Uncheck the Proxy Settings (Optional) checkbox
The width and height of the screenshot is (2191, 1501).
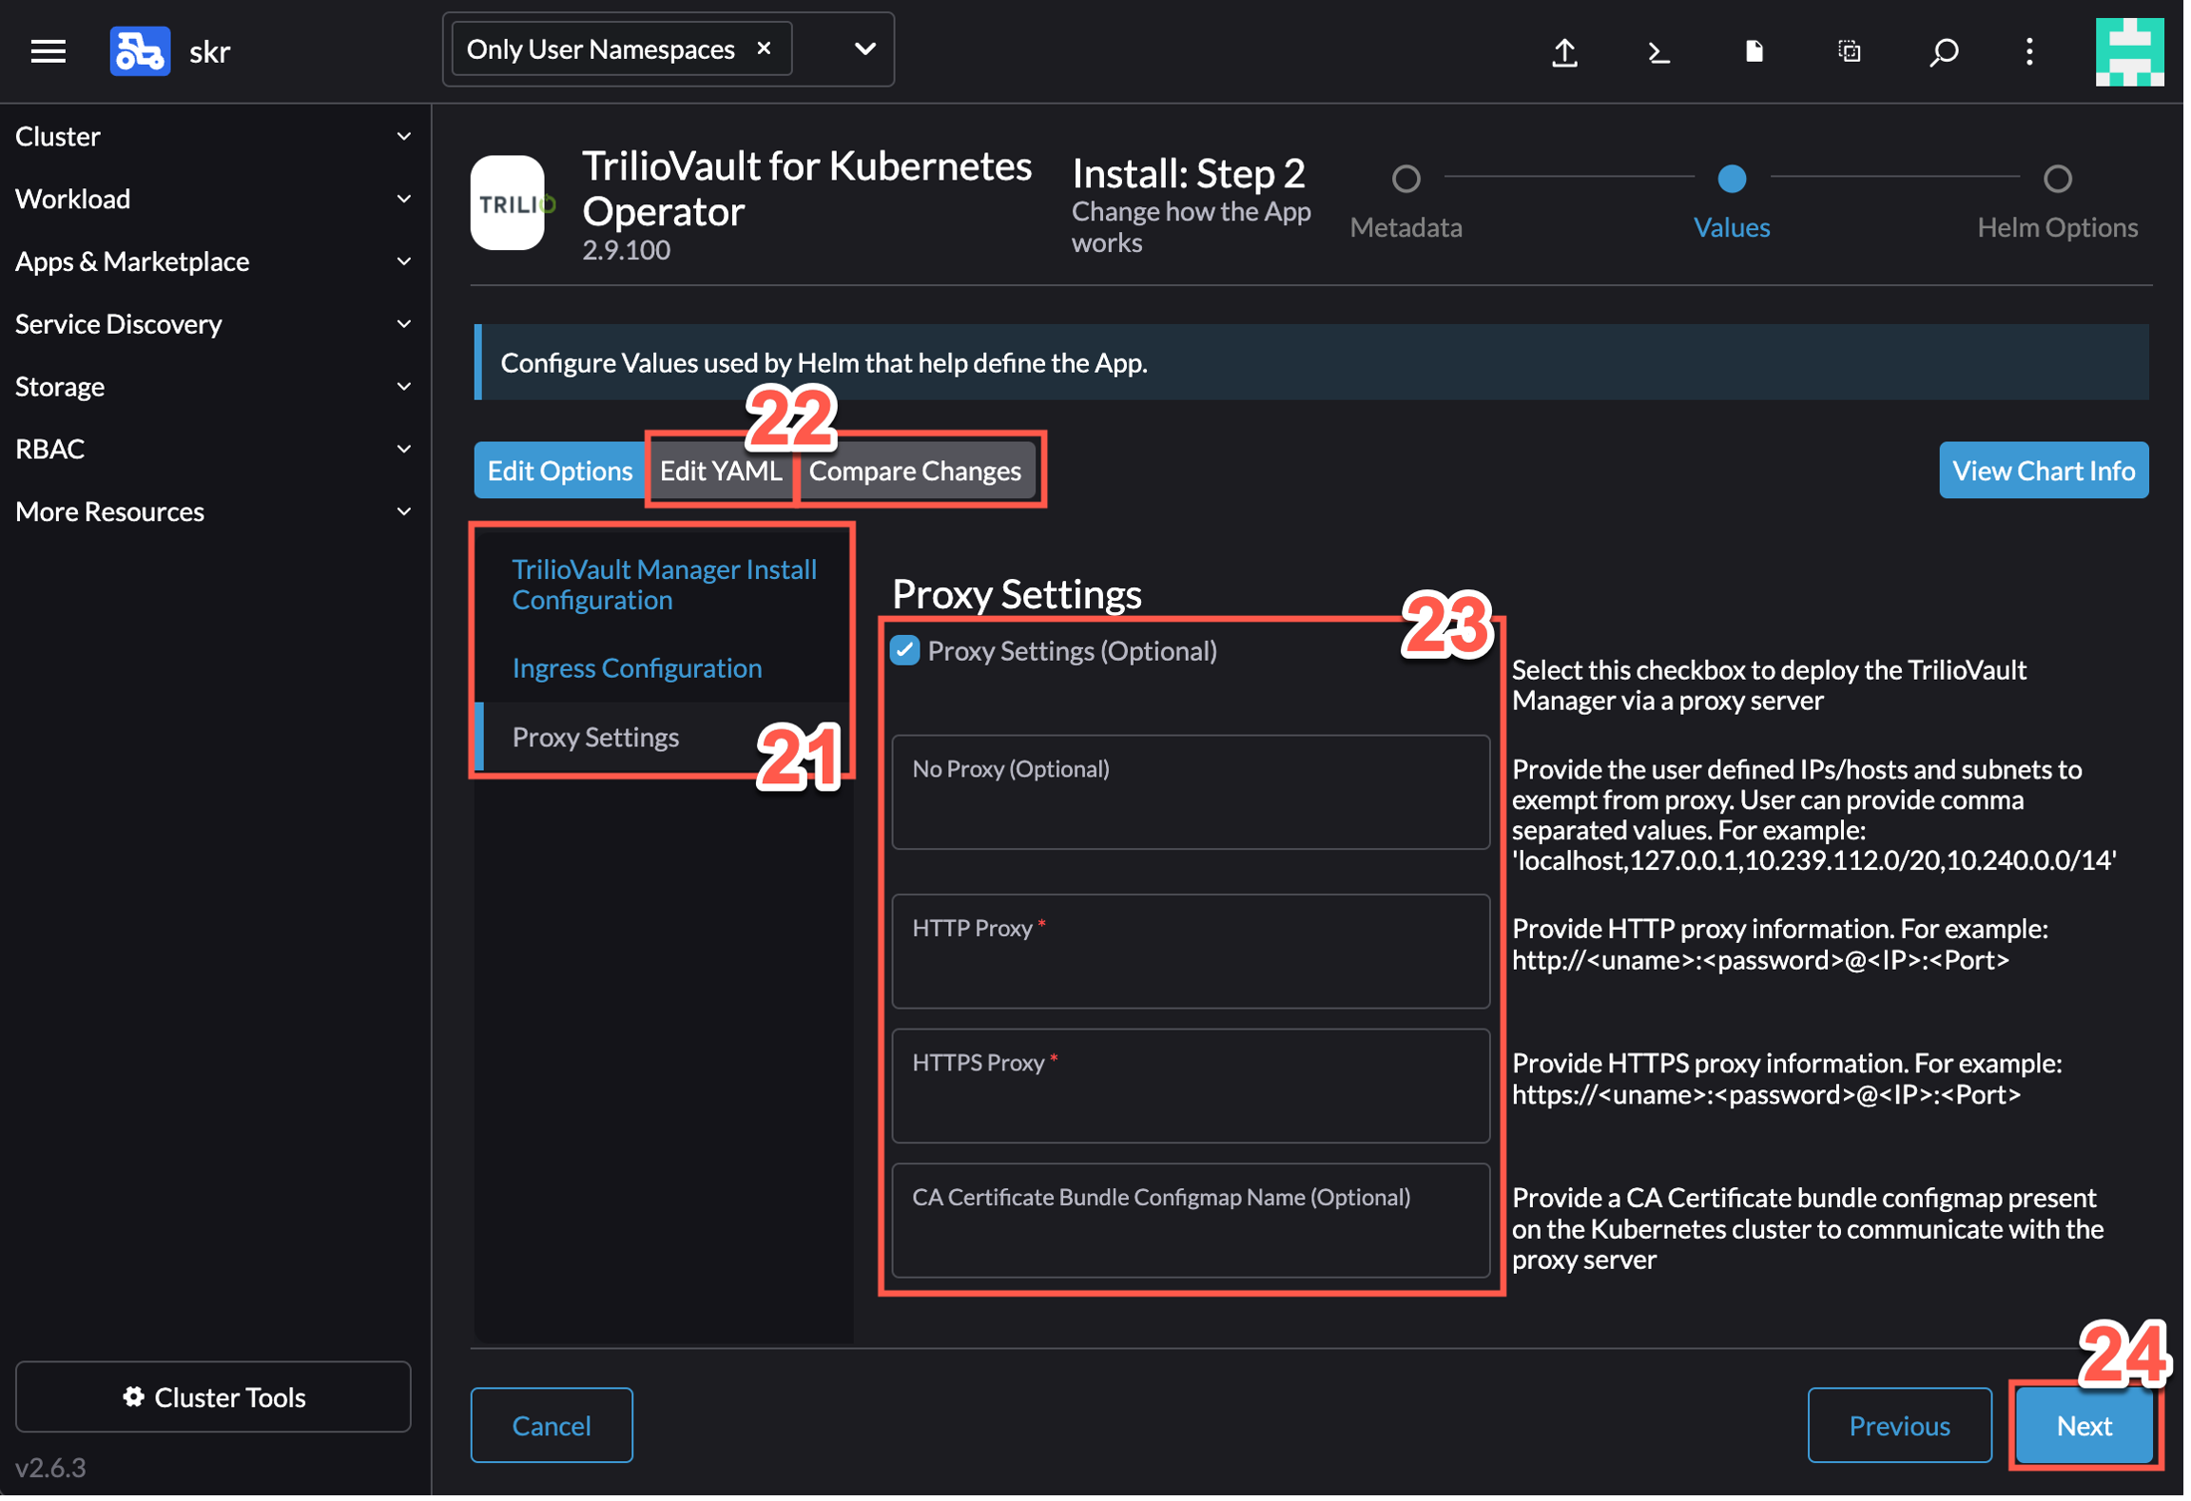904,651
